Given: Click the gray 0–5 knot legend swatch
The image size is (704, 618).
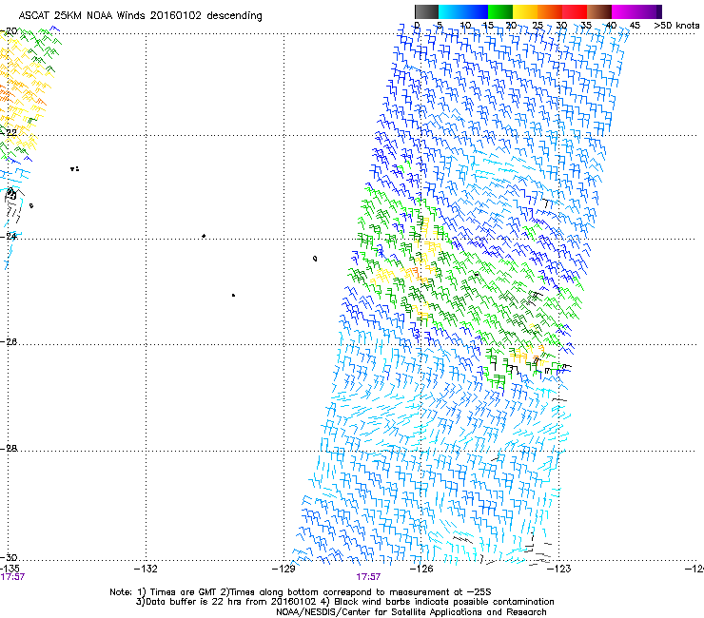Looking at the screenshot, I should click(x=426, y=11).
